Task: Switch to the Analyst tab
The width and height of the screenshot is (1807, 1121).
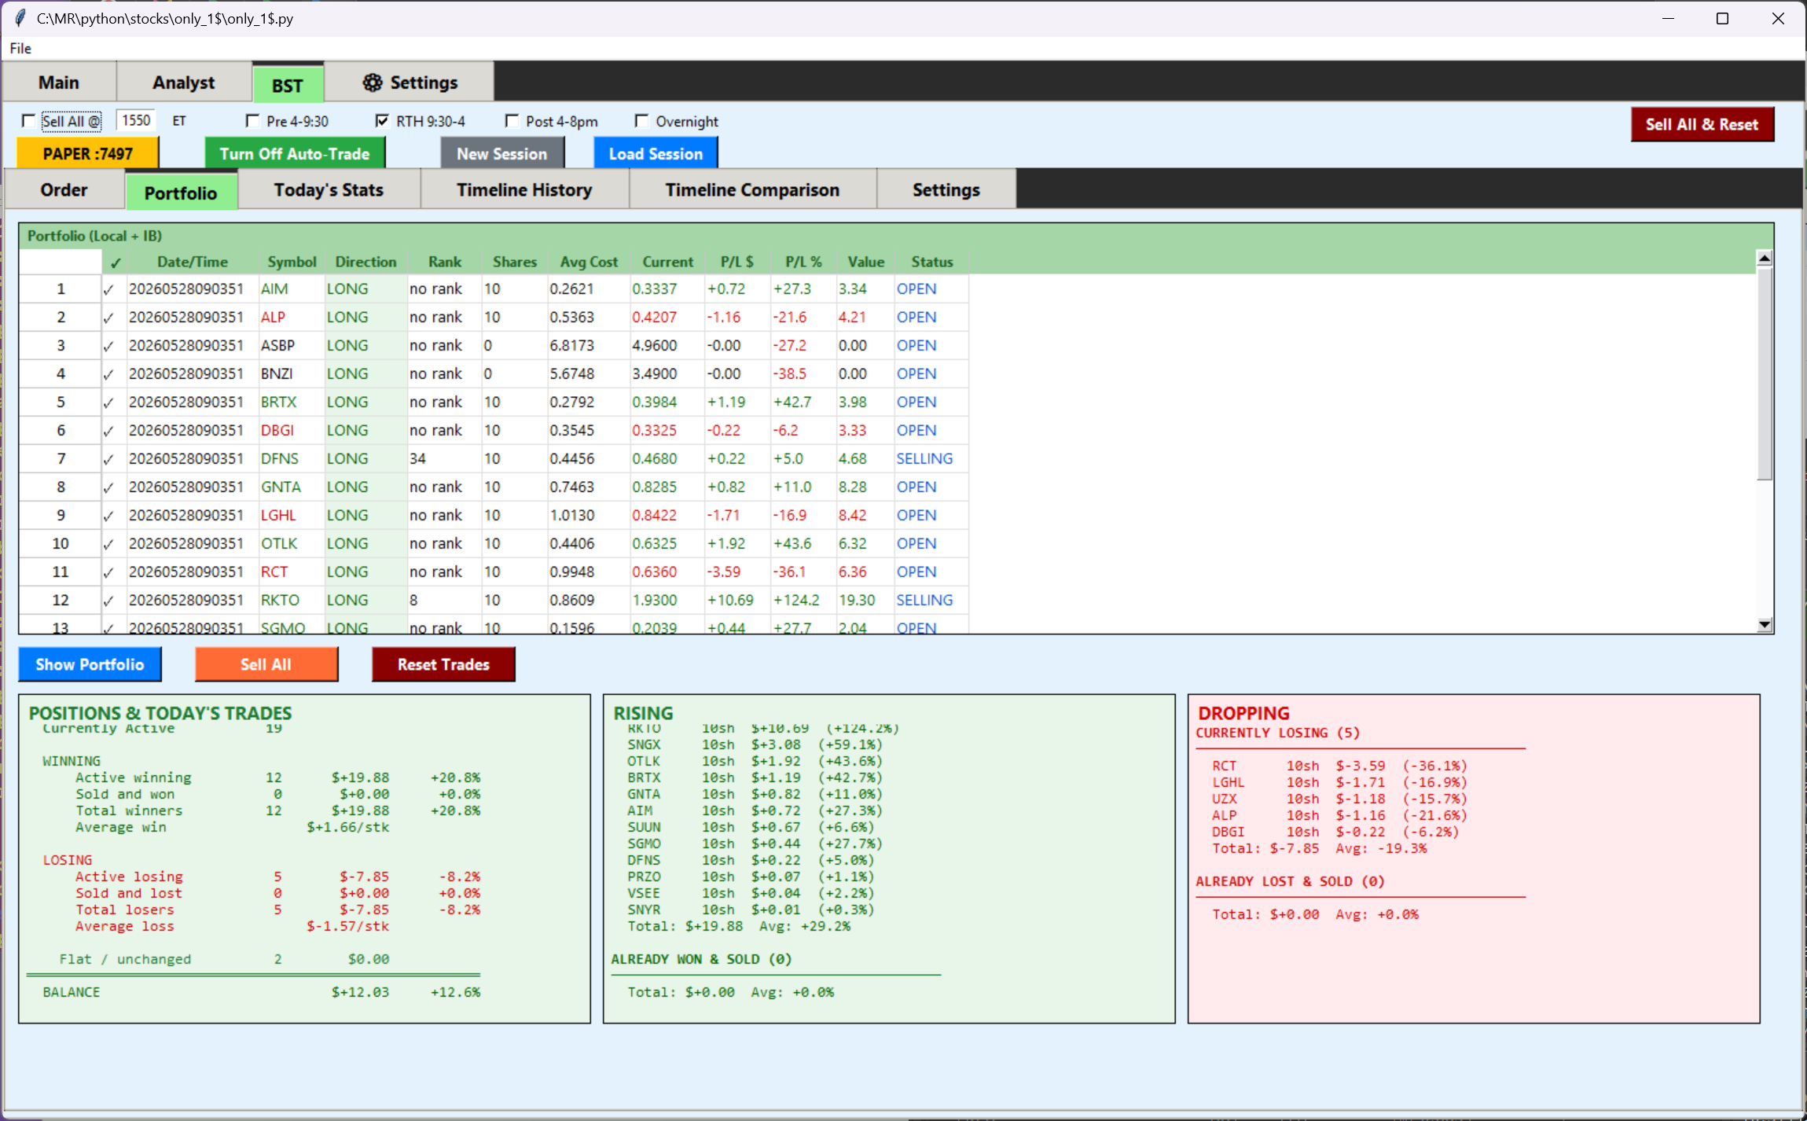Action: click(183, 83)
